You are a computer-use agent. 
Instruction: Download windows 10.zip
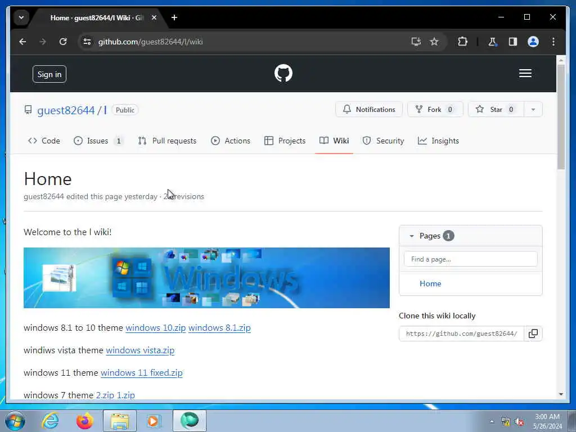156,328
